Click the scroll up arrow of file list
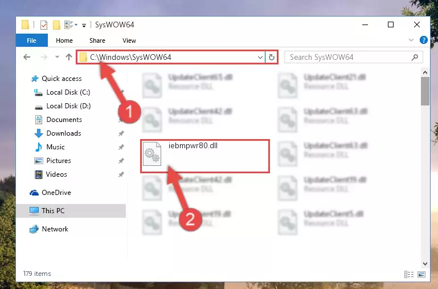 (x=425, y=72)
